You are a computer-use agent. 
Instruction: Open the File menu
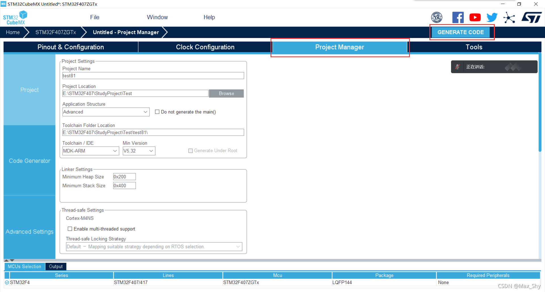pos(95,17)
